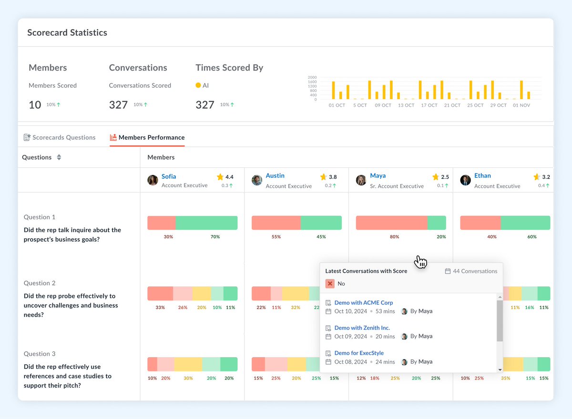This screenshot has height=419, width=572.
Task: Open Sofia's profile link
Action: [x=169, y=176]
